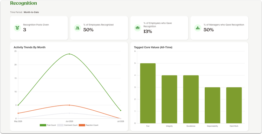Toggle Post Count series in chart legend
The image size is (262, 134).
[48, 125]
